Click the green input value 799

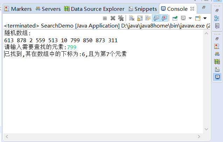[x=71, y=47]
